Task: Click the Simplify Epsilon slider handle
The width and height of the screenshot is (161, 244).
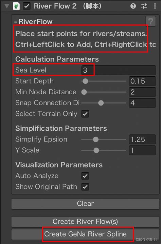Action: [96, 139]
